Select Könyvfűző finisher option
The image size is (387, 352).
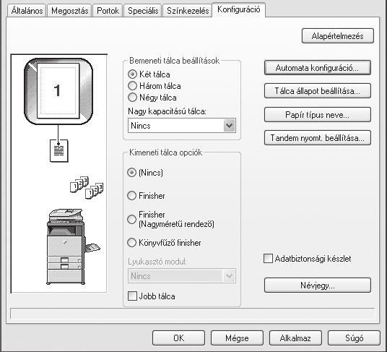click(132, 243)
